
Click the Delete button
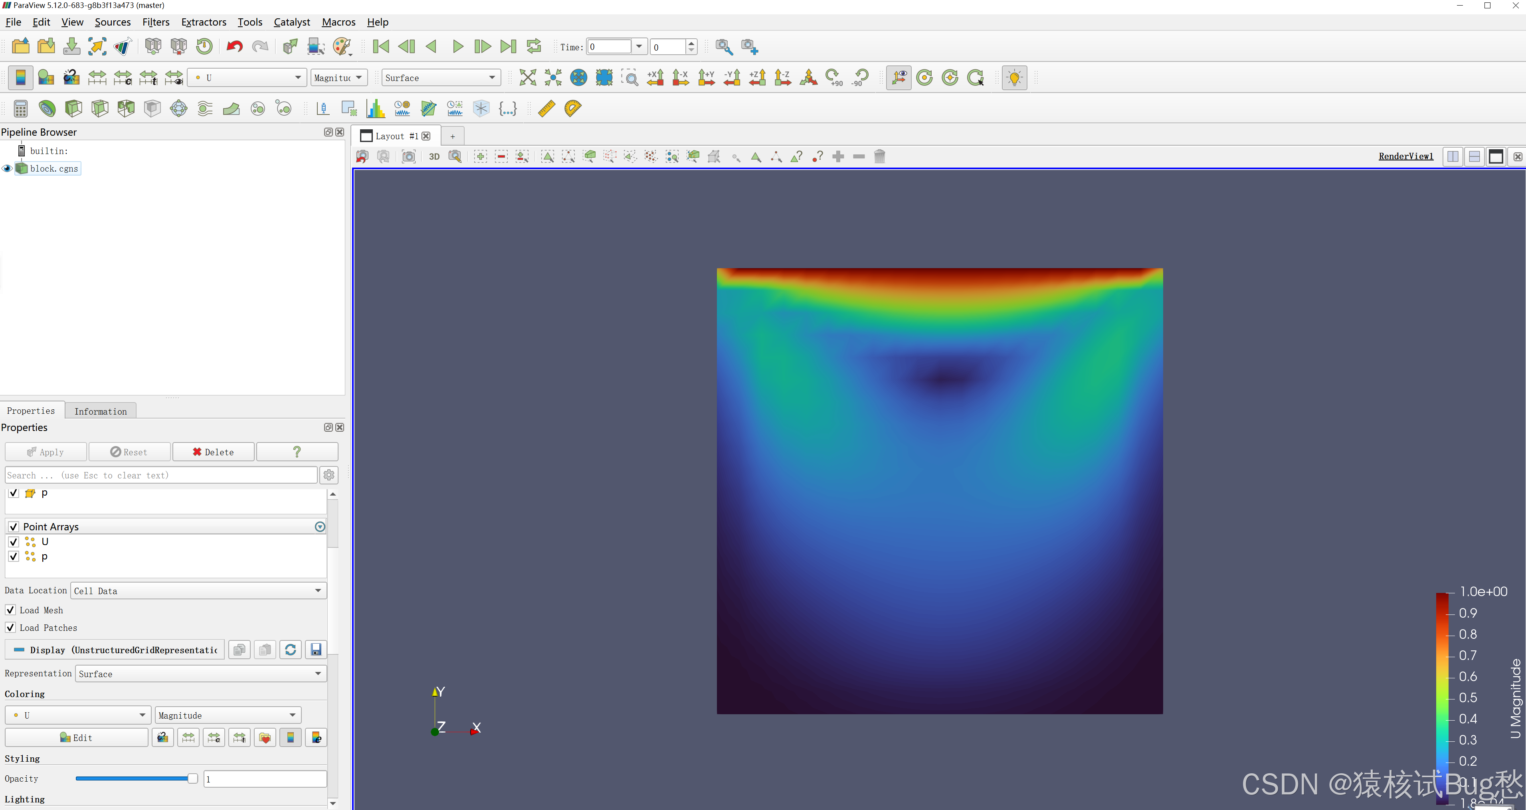[213, 452]
